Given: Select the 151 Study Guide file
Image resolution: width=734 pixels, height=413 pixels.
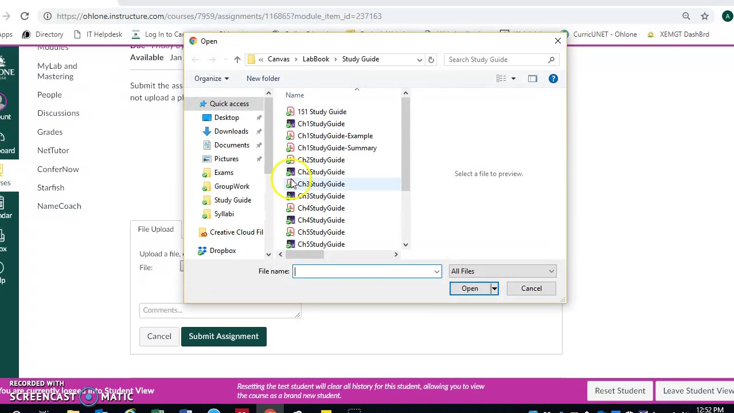Looking at the screenshot, I should pos(322,112).
